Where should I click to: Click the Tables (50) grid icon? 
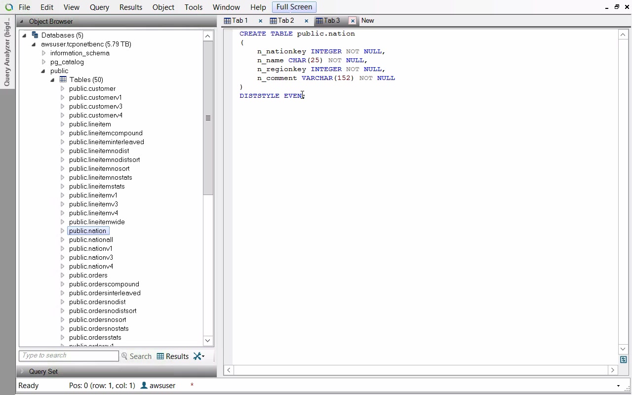63,79
